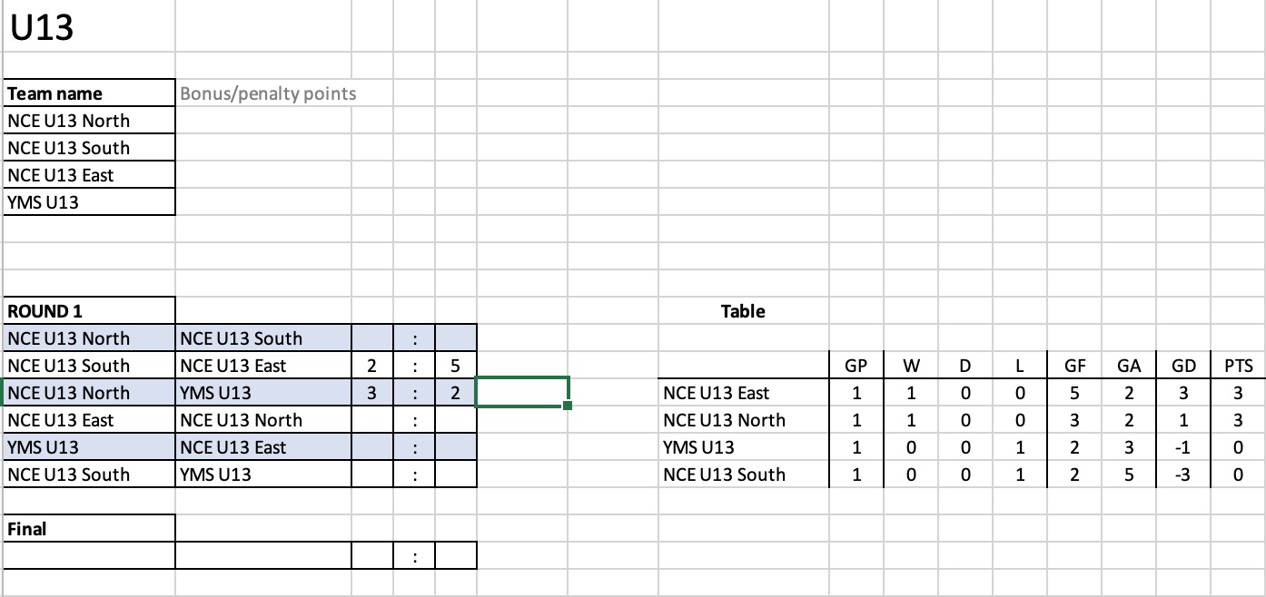Select away score 5 for South vs East

456,366
